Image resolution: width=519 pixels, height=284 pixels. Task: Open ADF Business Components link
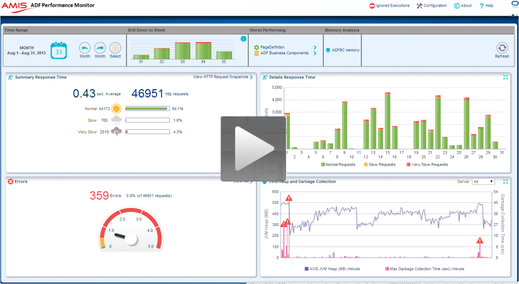[284, 53]
